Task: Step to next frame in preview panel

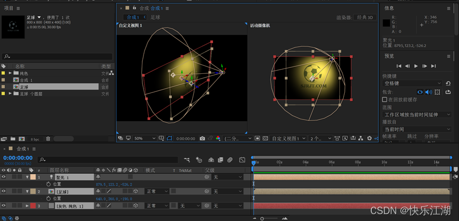Action: [x=425, y=66]
